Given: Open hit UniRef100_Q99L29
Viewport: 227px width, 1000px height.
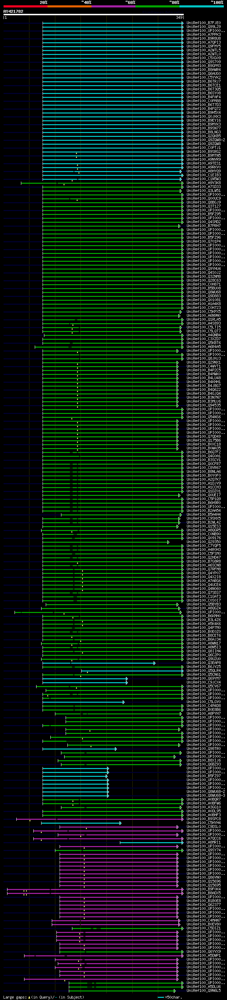Looking at the screenshot, I should tap(204, 27).
